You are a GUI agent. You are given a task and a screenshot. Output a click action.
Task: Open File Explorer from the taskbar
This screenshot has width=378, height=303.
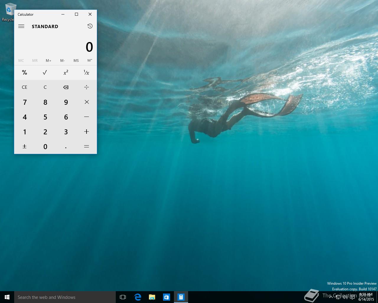(152, 297)
